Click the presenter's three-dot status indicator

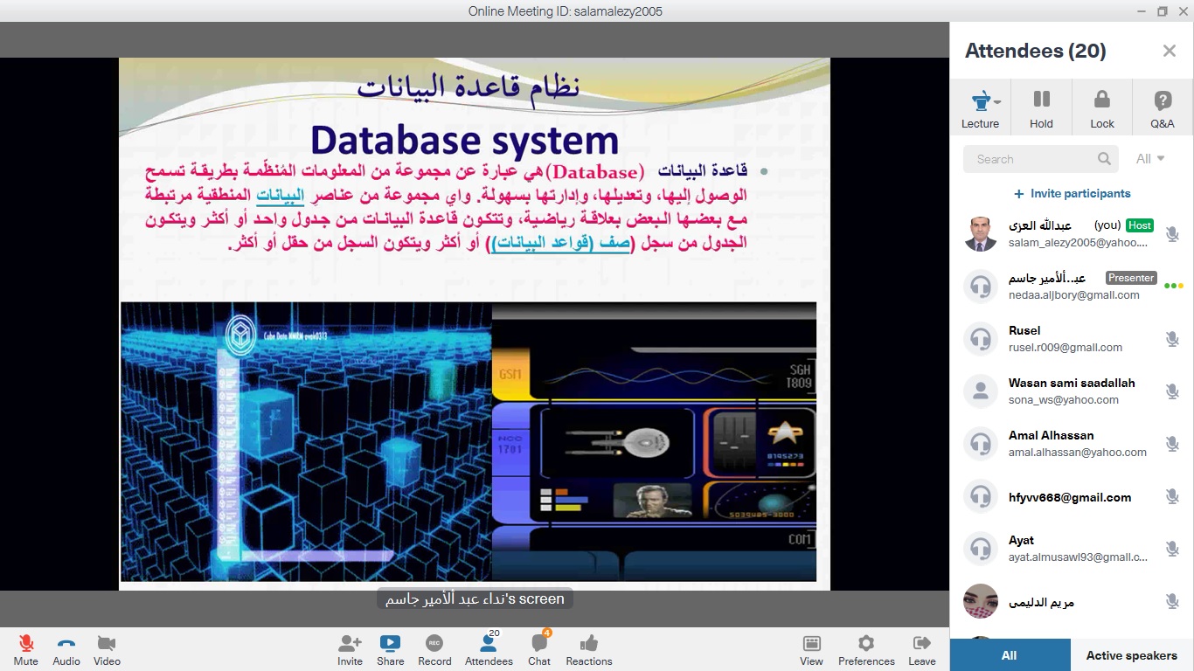[1174, 286]
